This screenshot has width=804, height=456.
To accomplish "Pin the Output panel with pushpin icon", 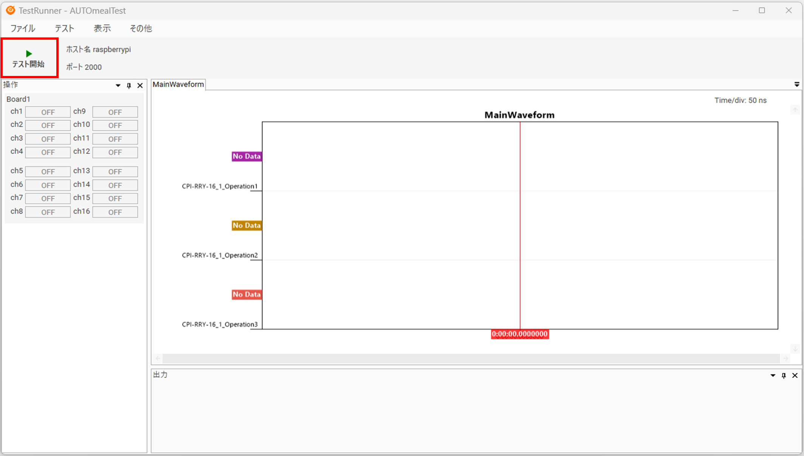I will click(784, 376).
